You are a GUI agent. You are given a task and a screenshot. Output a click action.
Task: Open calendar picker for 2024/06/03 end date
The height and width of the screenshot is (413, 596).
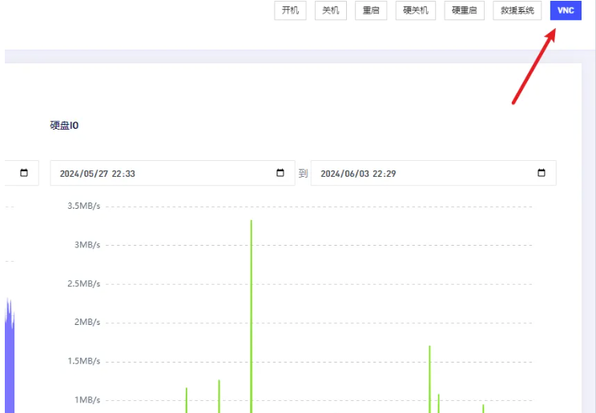pos(542,174)
